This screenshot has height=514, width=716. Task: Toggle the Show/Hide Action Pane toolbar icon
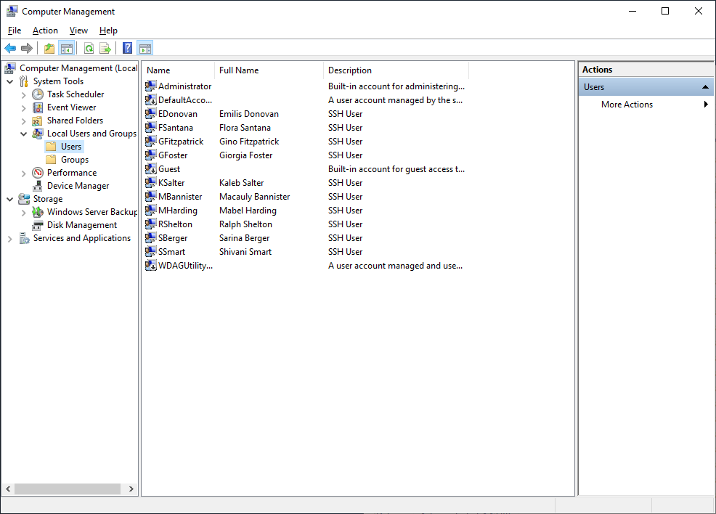(145, 48)
